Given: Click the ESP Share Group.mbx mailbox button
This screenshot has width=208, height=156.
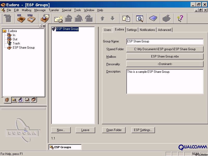Looking at the screenshot, I should coord(165,56).
